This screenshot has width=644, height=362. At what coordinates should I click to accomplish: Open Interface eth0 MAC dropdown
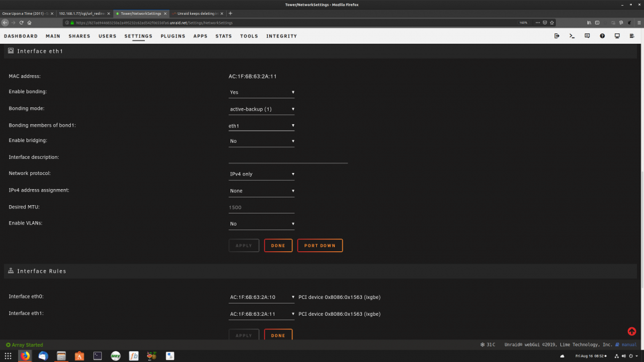click(261, 297)
